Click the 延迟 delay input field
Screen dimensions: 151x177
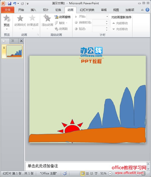pyautogui.click(x=99, y=29)
